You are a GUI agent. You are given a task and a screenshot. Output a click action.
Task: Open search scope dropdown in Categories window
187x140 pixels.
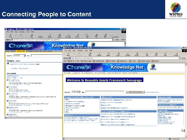(25, 55)
